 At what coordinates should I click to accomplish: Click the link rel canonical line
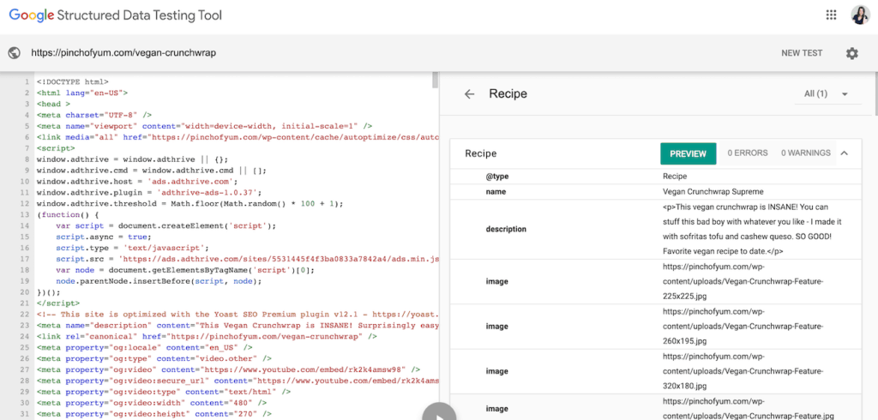coord(207,337)
